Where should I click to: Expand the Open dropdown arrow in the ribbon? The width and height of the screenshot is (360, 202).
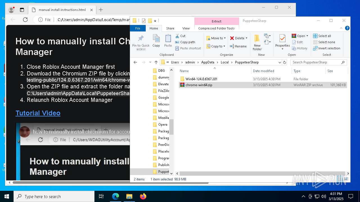(307, 36)
